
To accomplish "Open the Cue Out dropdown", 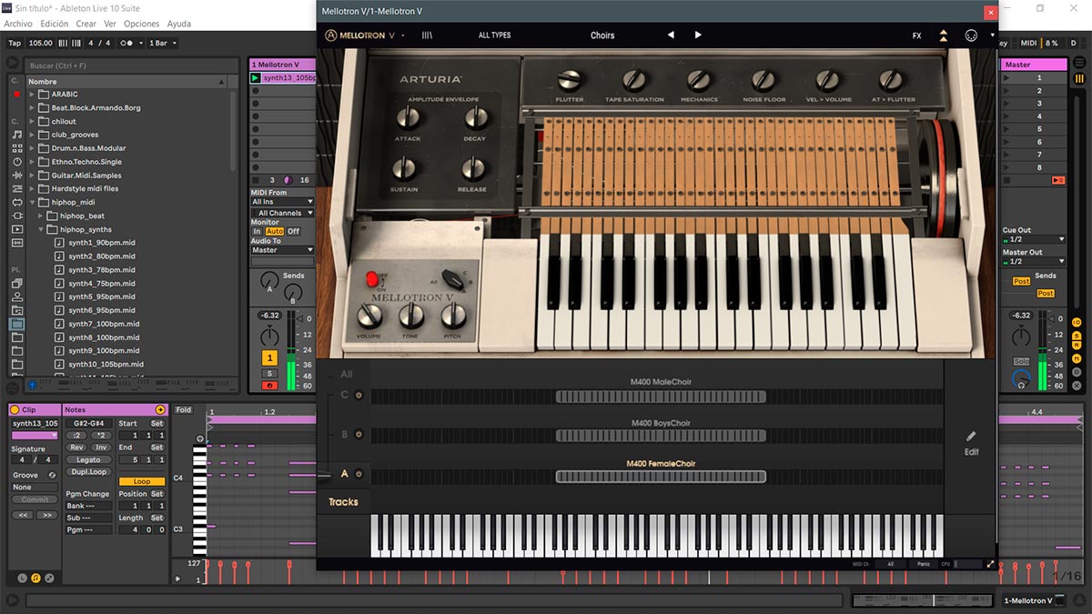I will tap(1032, 240).
